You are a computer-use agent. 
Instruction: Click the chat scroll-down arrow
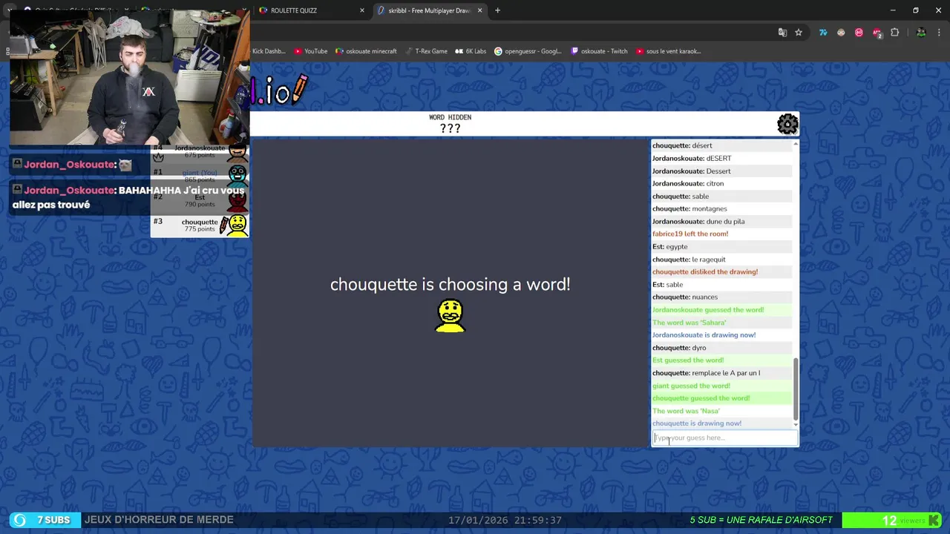(x=796, y=424)
